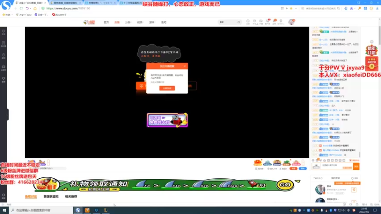This screenshot has width=381, height=214.
Task: Open the 西瓜创作平 bookmark
Action: tap(59, 15)
